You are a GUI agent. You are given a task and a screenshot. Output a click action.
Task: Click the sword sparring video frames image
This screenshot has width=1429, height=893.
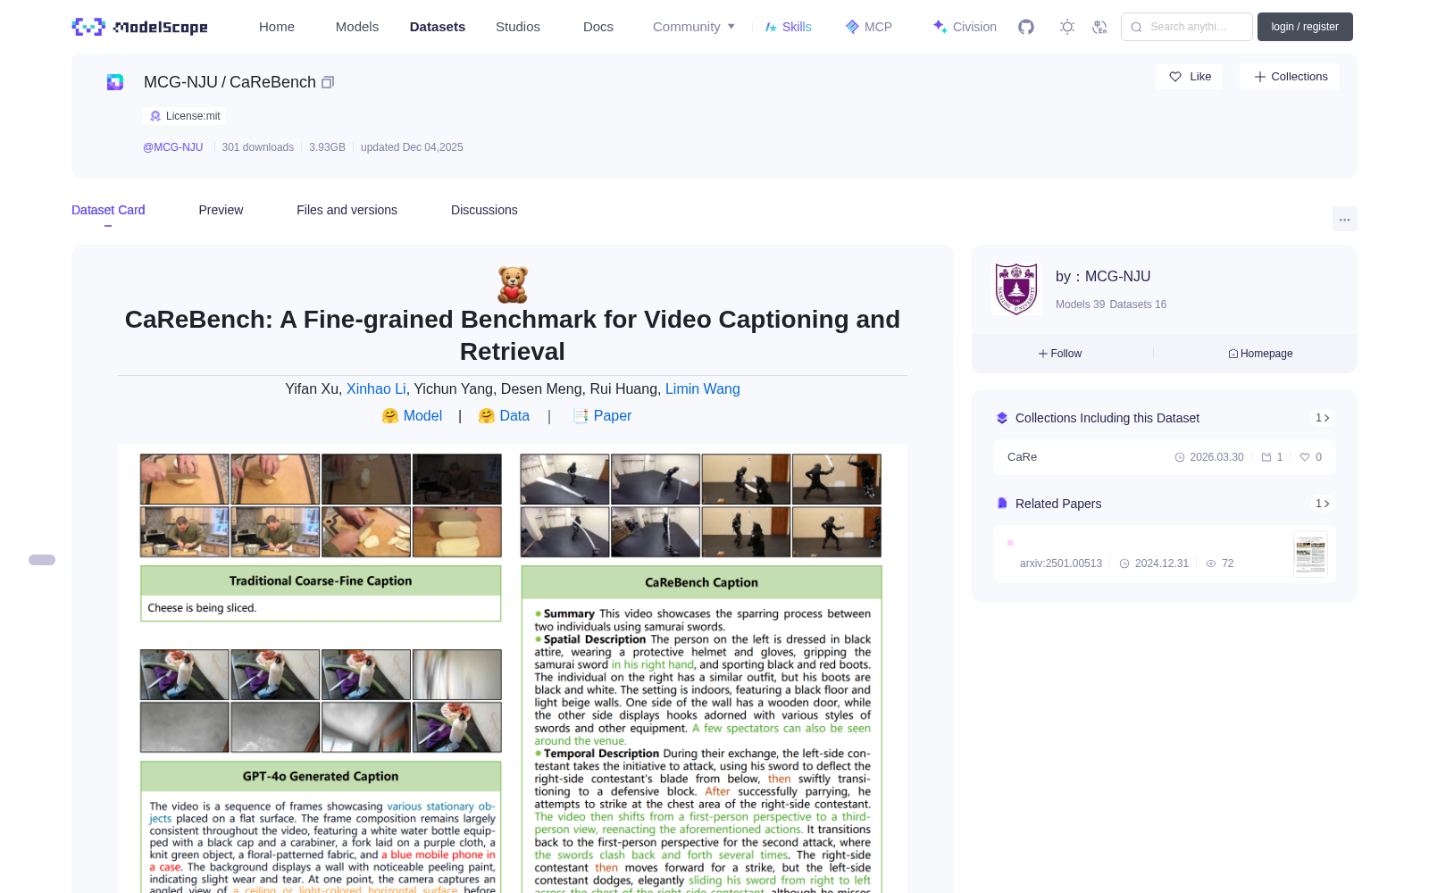[701, 505]
